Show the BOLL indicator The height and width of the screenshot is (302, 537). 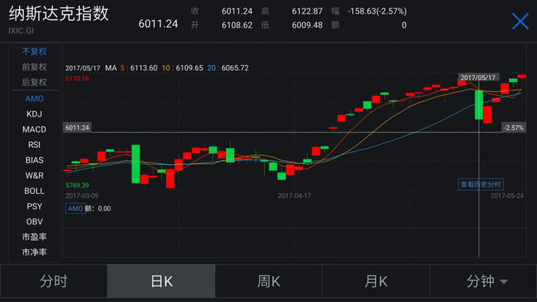pyautogui.click(x=35, y=191)
